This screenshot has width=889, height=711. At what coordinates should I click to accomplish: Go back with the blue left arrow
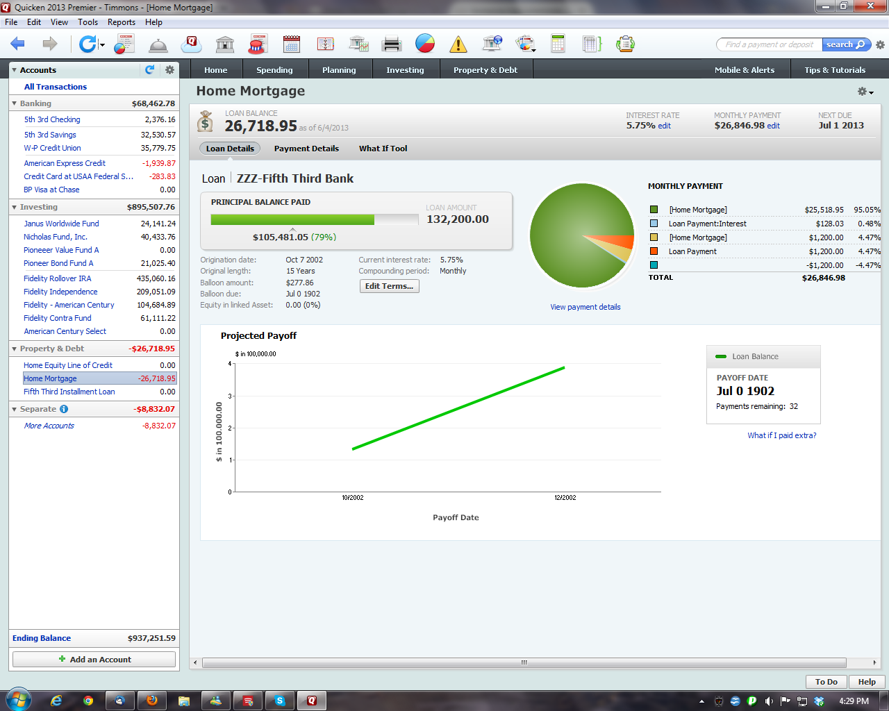click(17, 44)
